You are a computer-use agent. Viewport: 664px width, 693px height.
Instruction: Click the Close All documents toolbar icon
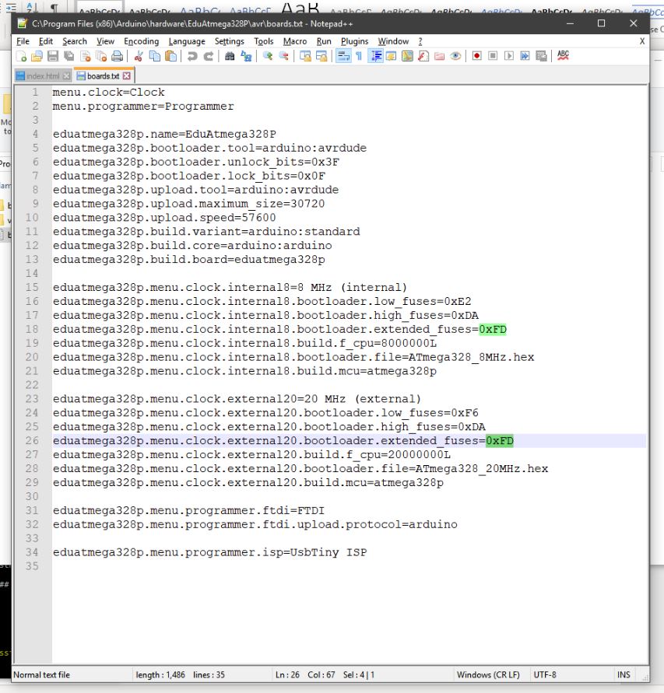click(101, 56)
